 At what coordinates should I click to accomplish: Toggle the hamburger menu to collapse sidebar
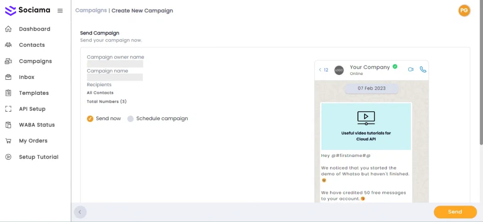click(60, 11)
